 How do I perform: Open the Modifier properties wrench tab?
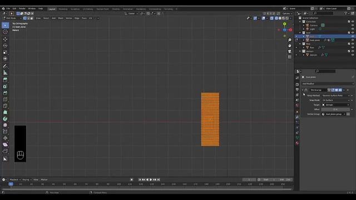[x=297, y=117]
